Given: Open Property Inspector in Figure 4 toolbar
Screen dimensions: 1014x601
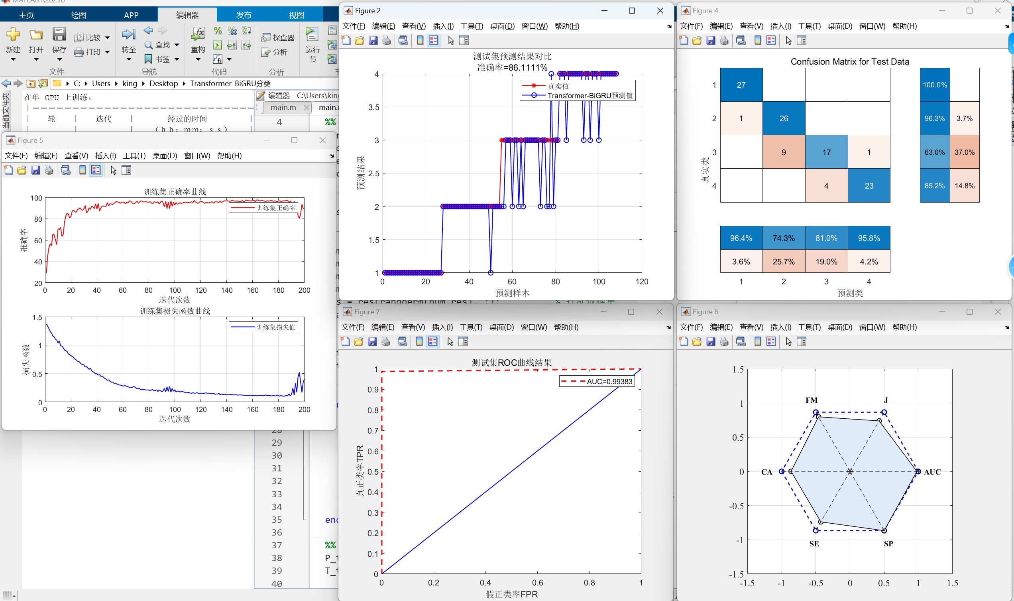Looking at the screenshot, I should (x=801, y=41).
